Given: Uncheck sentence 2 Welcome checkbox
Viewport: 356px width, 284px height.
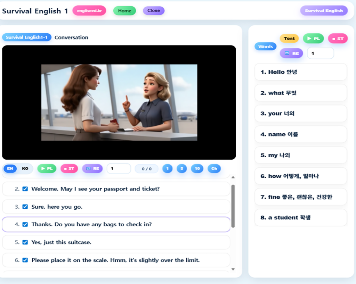Looking at the screenshot, I should pyautogui.click(x=25, y=189).
